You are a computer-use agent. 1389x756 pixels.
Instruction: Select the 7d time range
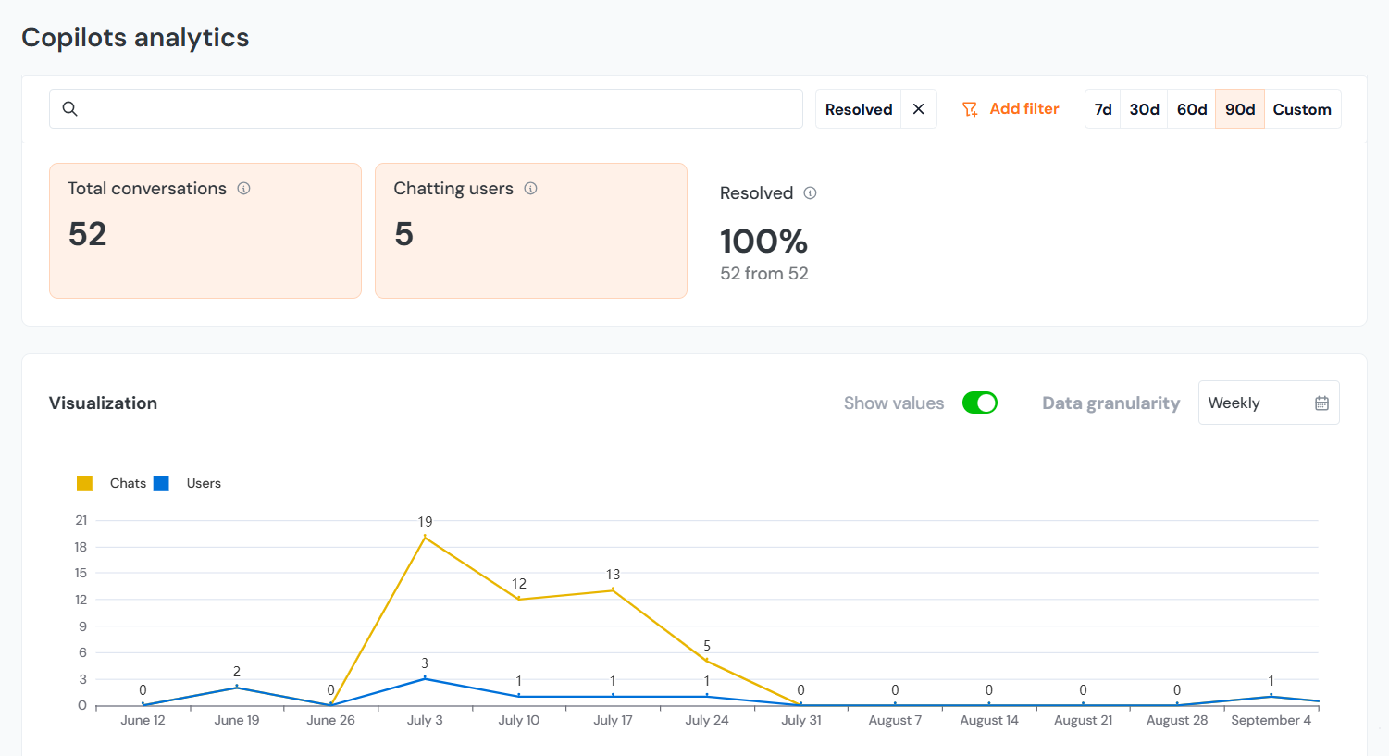click(x=1103, y=109)
